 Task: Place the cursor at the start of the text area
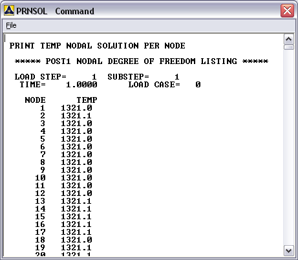click(5, 38)
